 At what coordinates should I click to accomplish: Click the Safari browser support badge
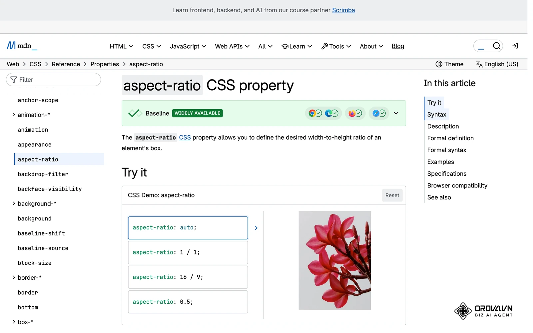point(379,113)
